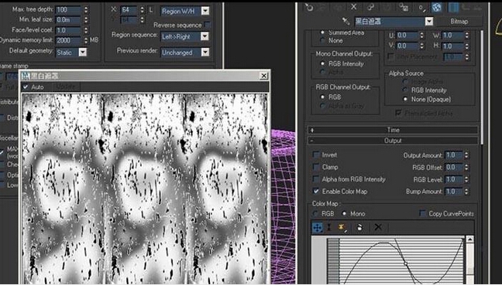
Task: Toggle the Reverse sequence checkbox
Action: pyautogui.click(x=208, y=25)
